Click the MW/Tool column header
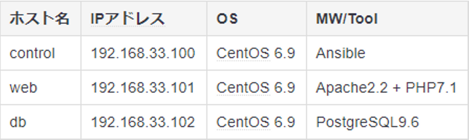 347,19
